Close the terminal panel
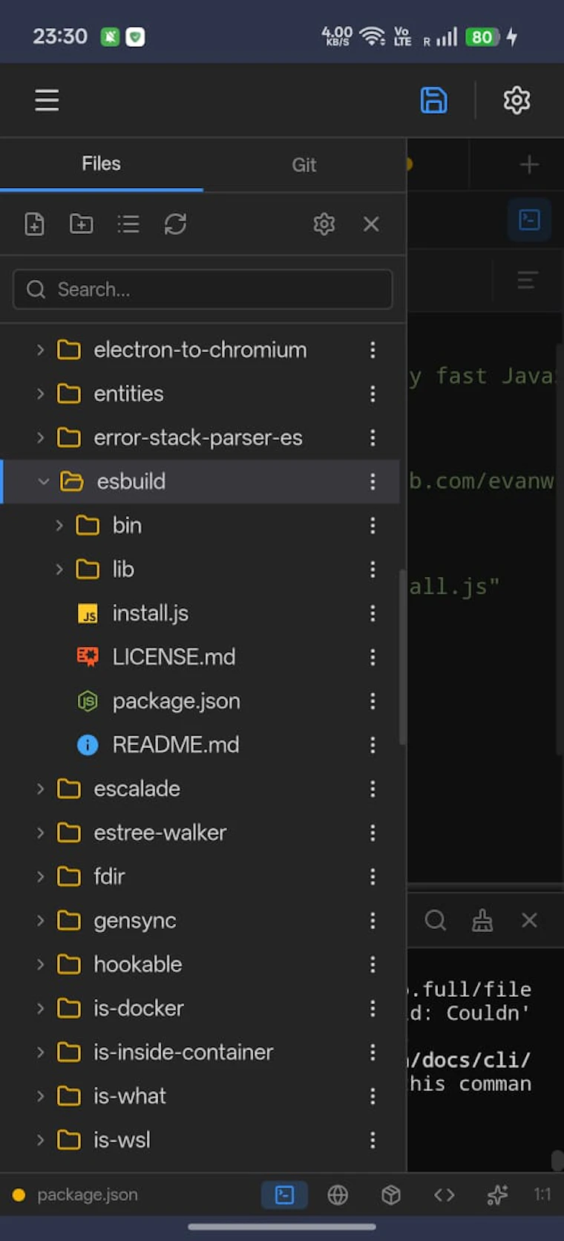 point(529,920)
